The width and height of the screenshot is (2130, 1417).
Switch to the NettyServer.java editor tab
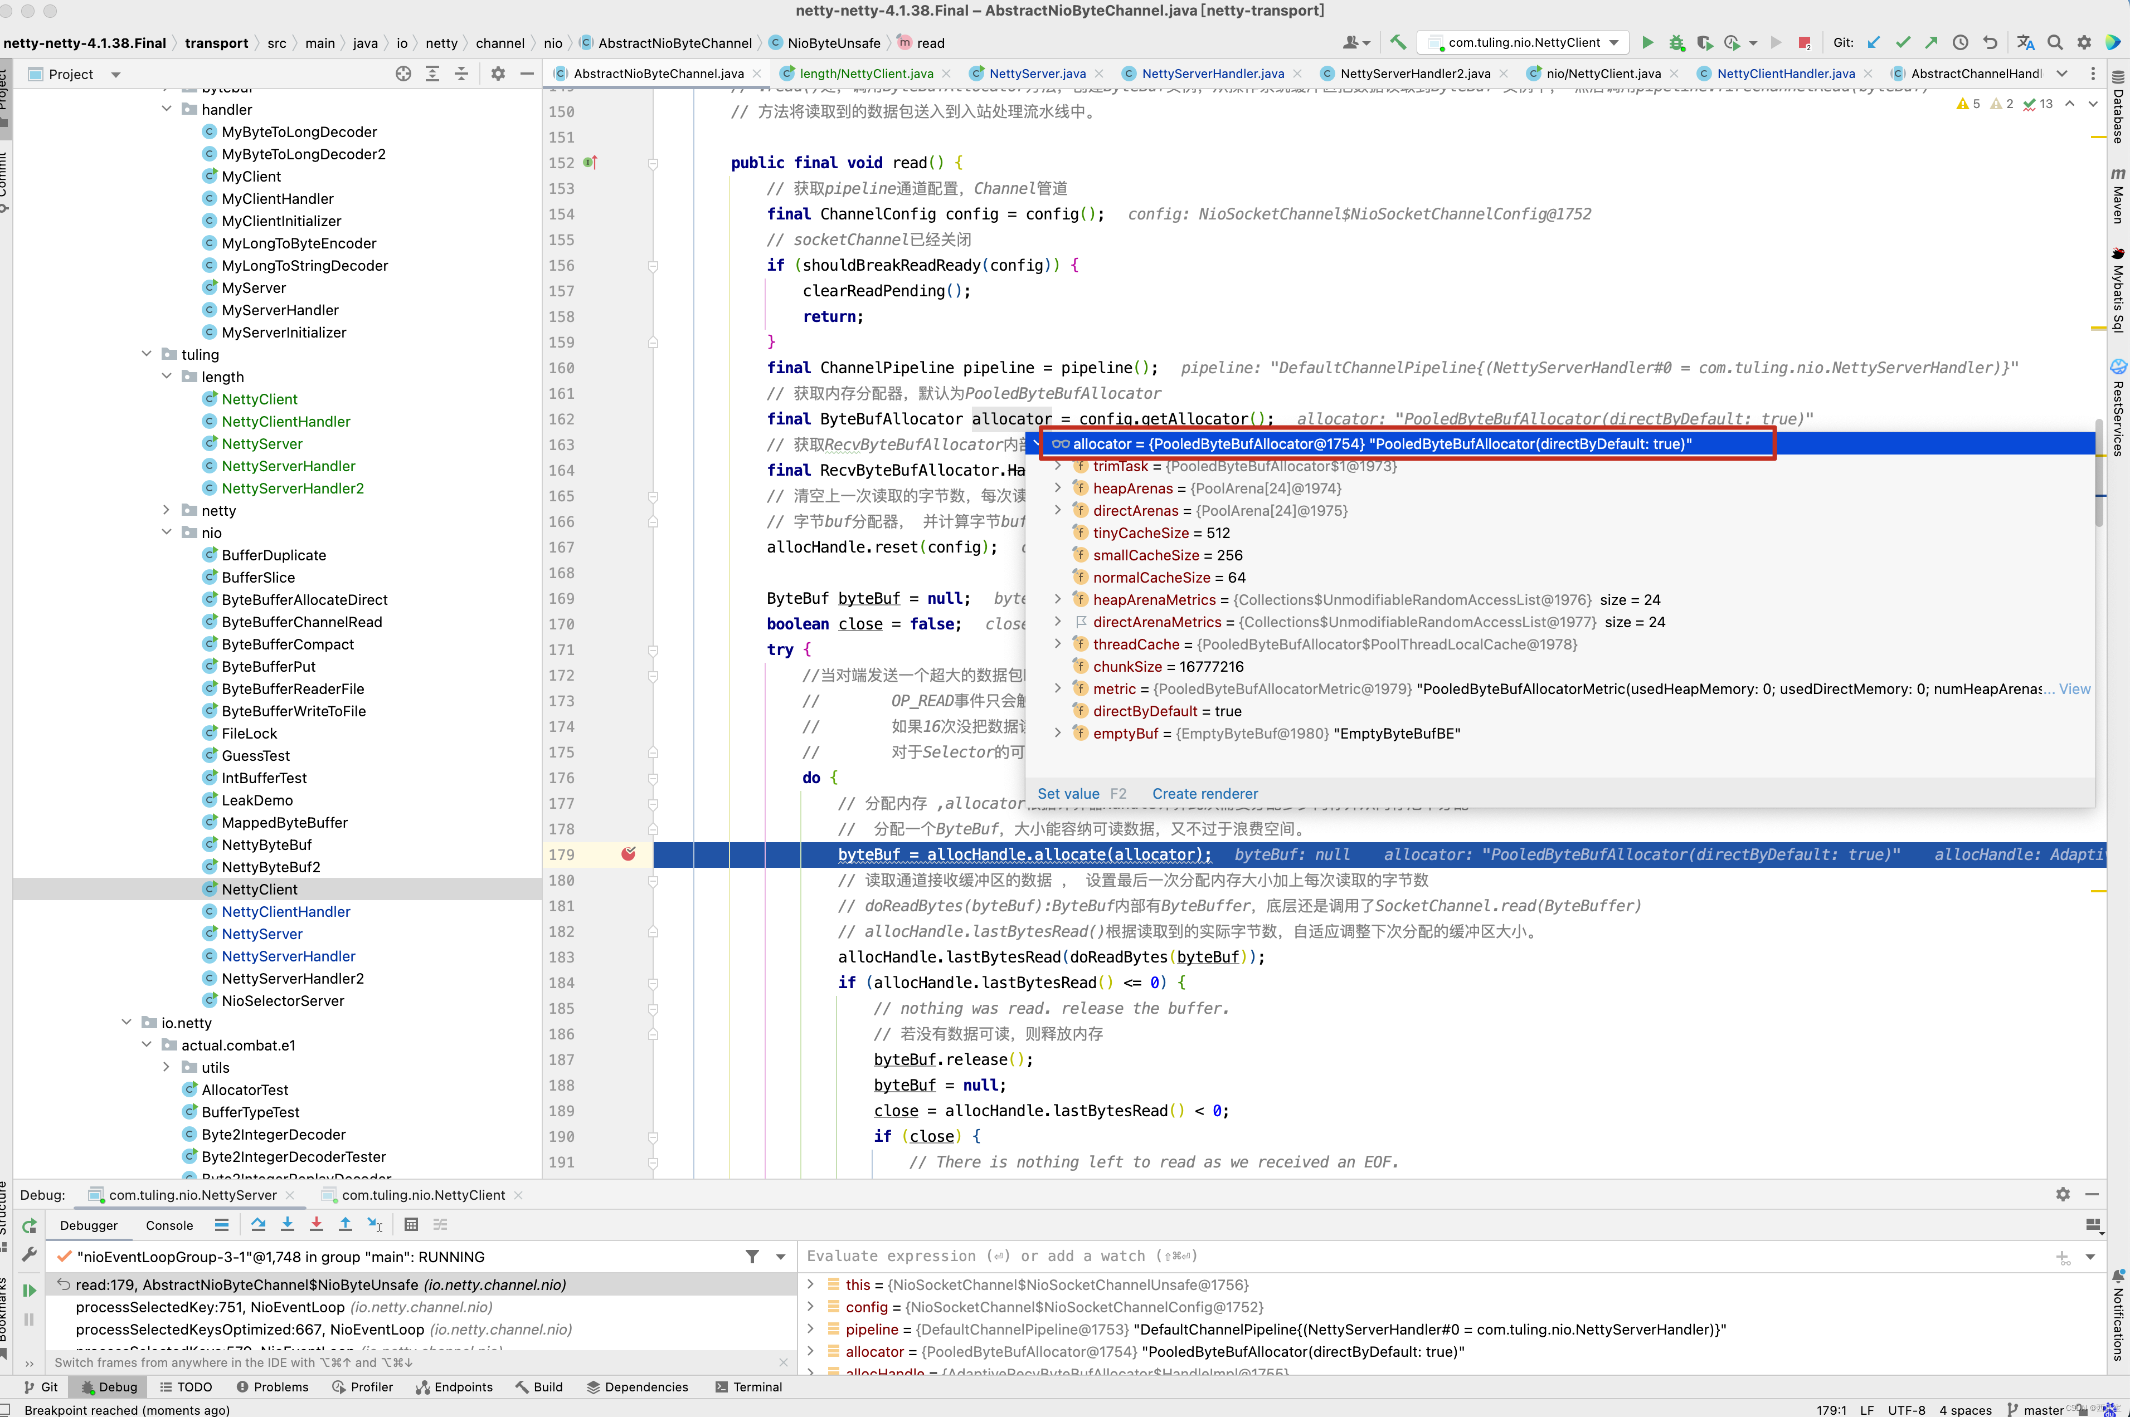tap(1036, 73)
